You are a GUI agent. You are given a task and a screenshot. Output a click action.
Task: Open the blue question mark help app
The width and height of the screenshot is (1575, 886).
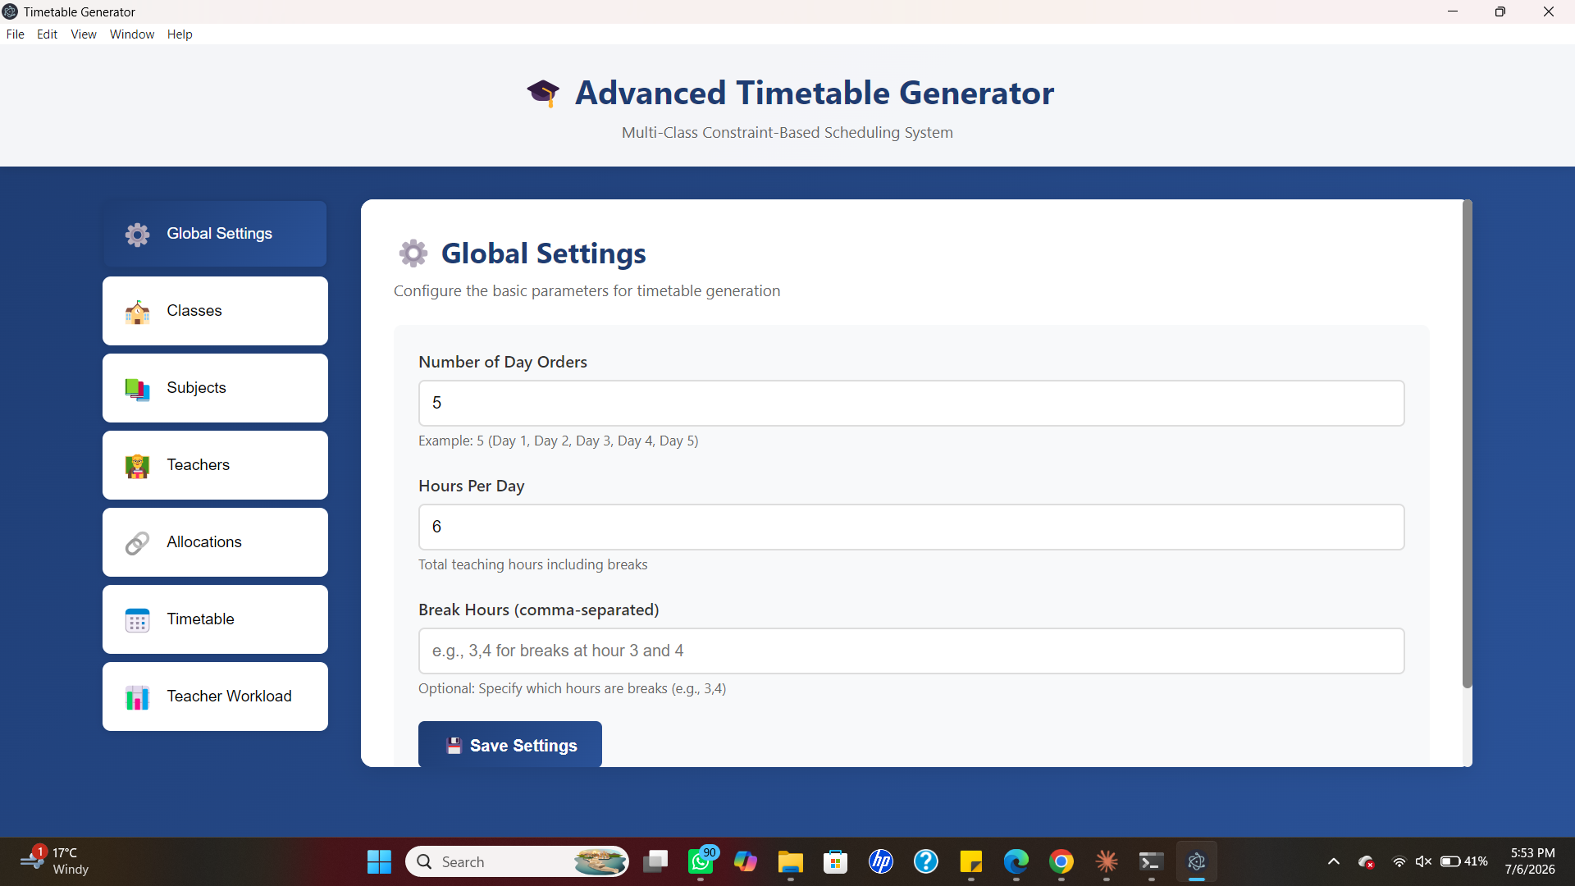click(926, 862)
